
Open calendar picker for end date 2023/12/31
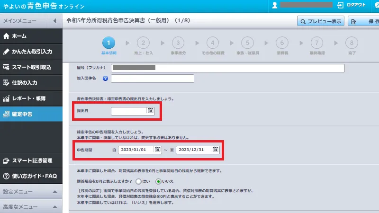pyautogui.click(x=216, y=150)
